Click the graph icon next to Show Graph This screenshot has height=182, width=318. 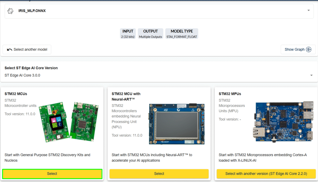coord(308,49)
